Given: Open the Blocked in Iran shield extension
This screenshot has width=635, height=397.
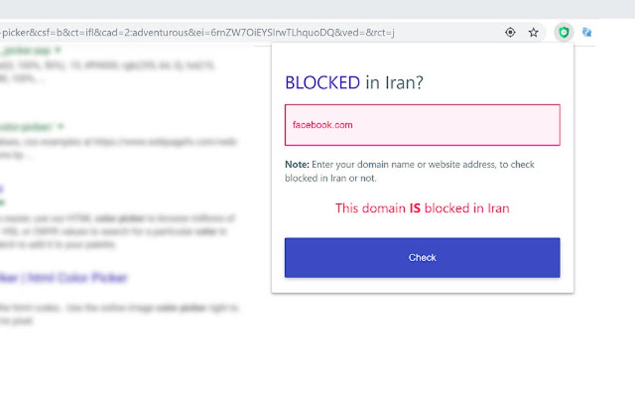Looking at the screenshot, I should tap(563, 32).
